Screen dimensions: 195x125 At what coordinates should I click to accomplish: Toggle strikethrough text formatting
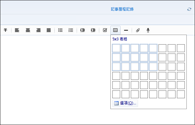(5, 30)
